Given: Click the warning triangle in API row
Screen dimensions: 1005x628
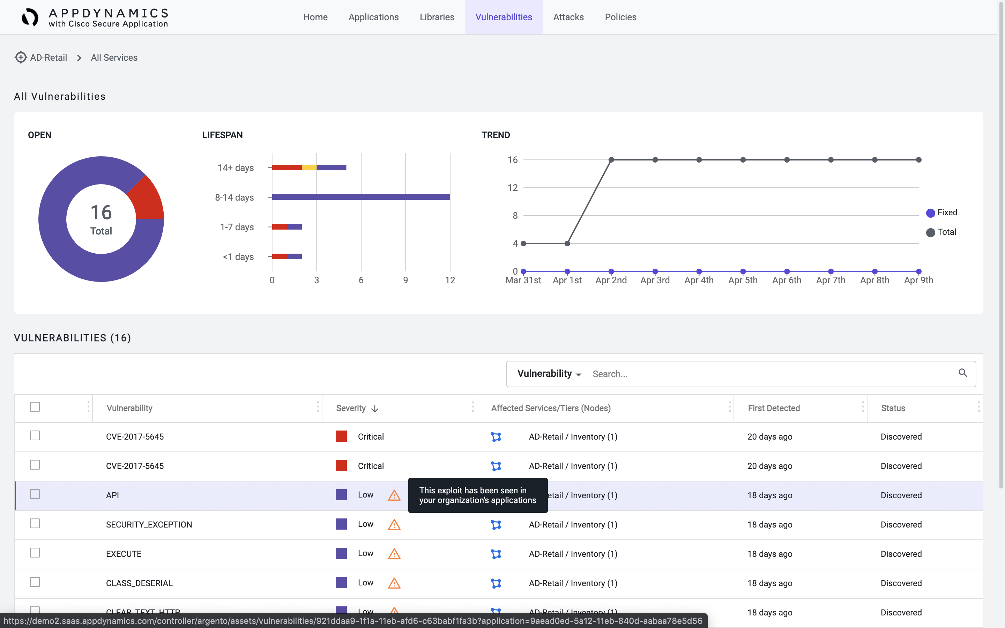Looking at the screenshot, I should pyautogui.click(x=394, y=495).
